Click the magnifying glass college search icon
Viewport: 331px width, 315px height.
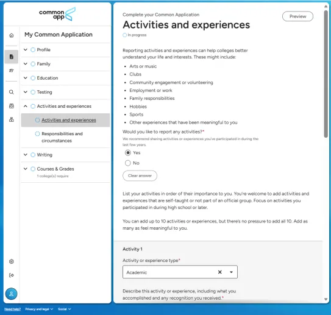(x=12, y=92)
